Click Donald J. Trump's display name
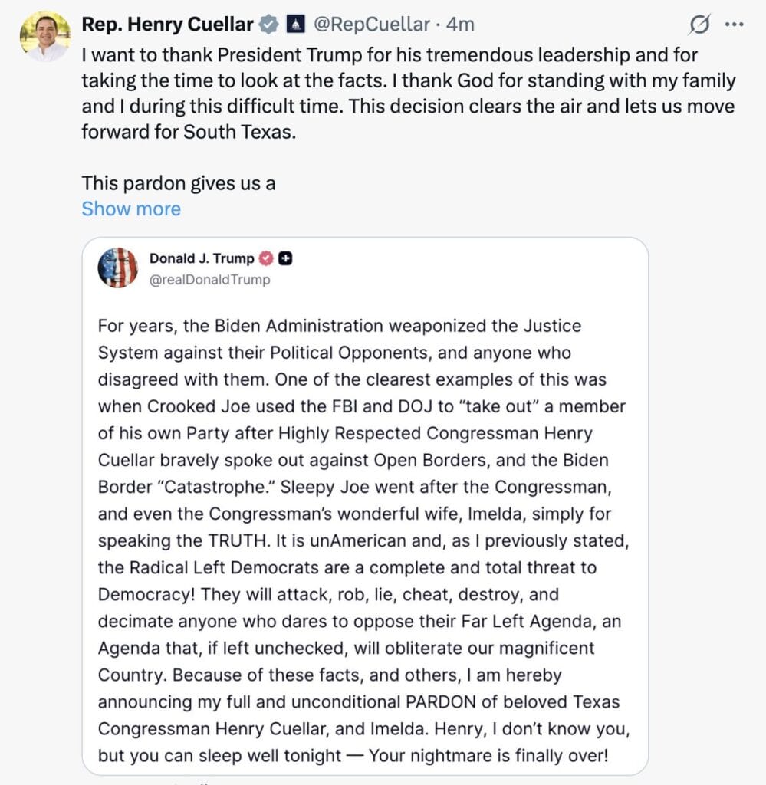Screen dimensions: 766x785 202,258
